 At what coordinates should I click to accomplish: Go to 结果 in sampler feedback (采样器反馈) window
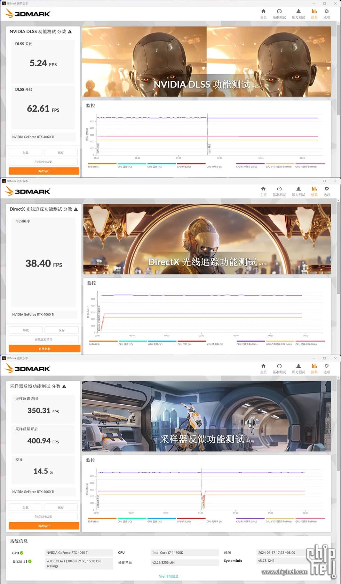(x=314, y=368)
